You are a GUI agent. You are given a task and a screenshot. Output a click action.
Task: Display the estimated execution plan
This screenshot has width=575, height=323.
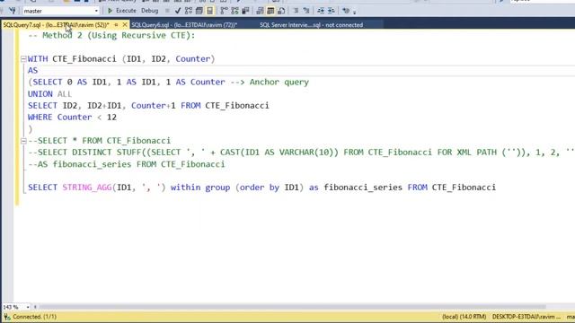(189, 11)
